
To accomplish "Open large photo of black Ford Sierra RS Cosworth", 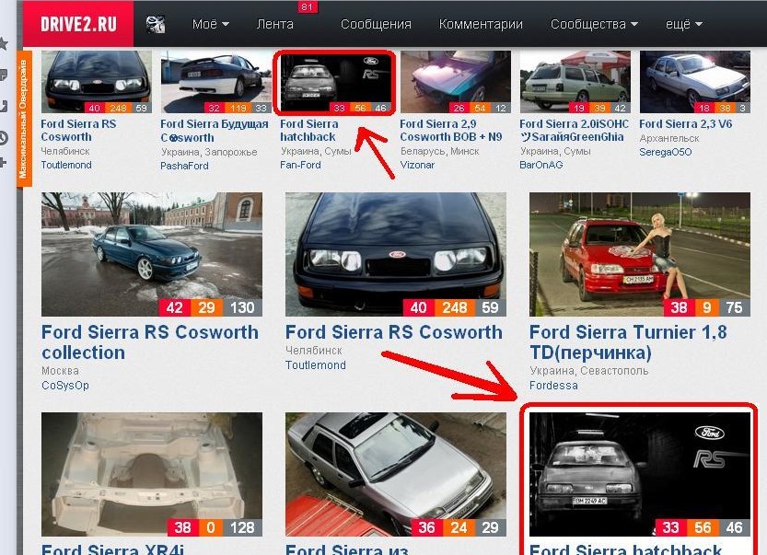I will click(x=396, y=254).
